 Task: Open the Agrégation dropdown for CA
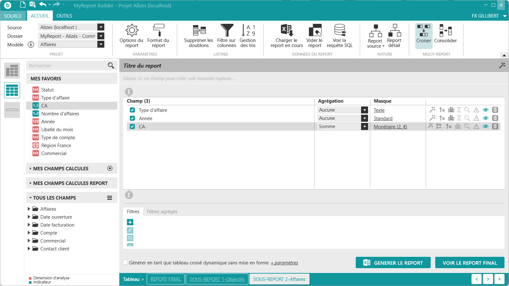coord(365,126)
